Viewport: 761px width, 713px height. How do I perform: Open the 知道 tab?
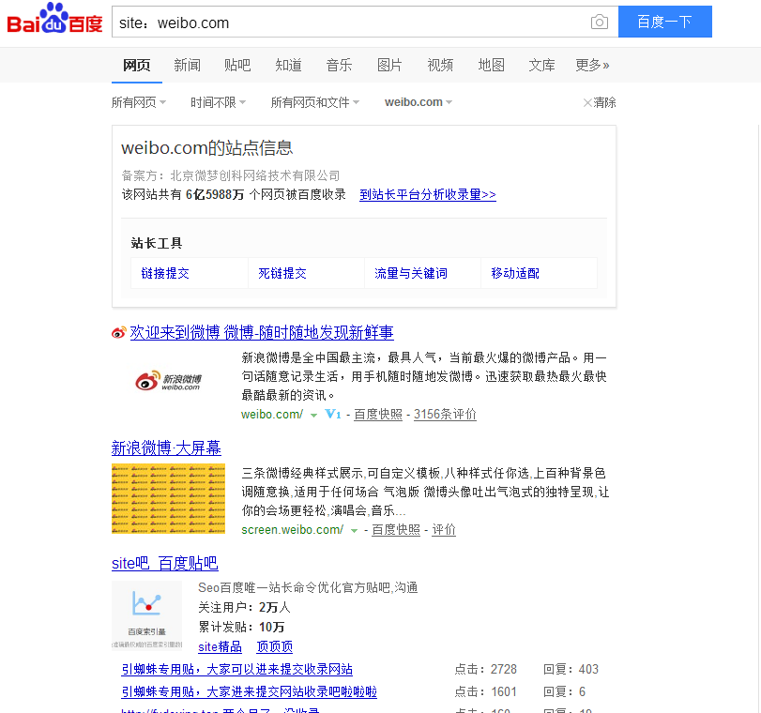click(x=288, y=65)
